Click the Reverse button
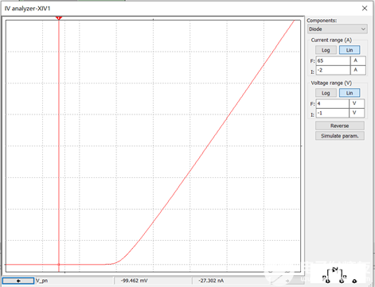This screenshot has height=287, width=375. point(340,126)
